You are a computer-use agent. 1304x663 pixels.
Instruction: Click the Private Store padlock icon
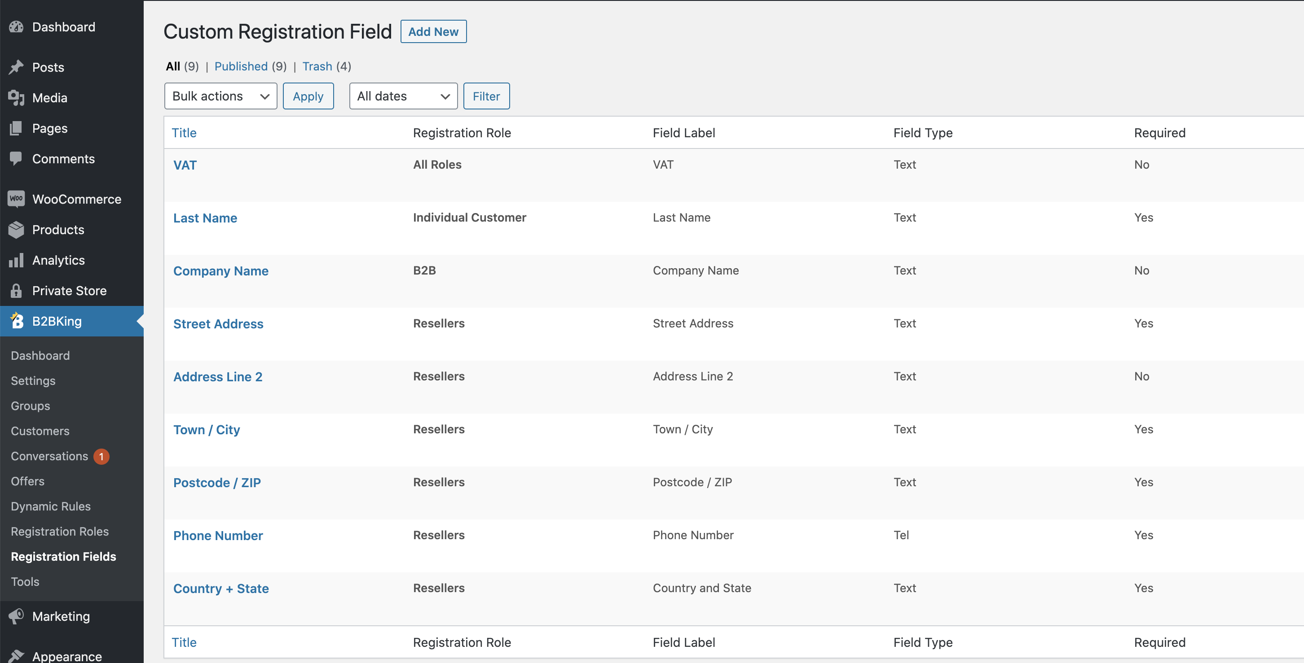click(16, 290)
